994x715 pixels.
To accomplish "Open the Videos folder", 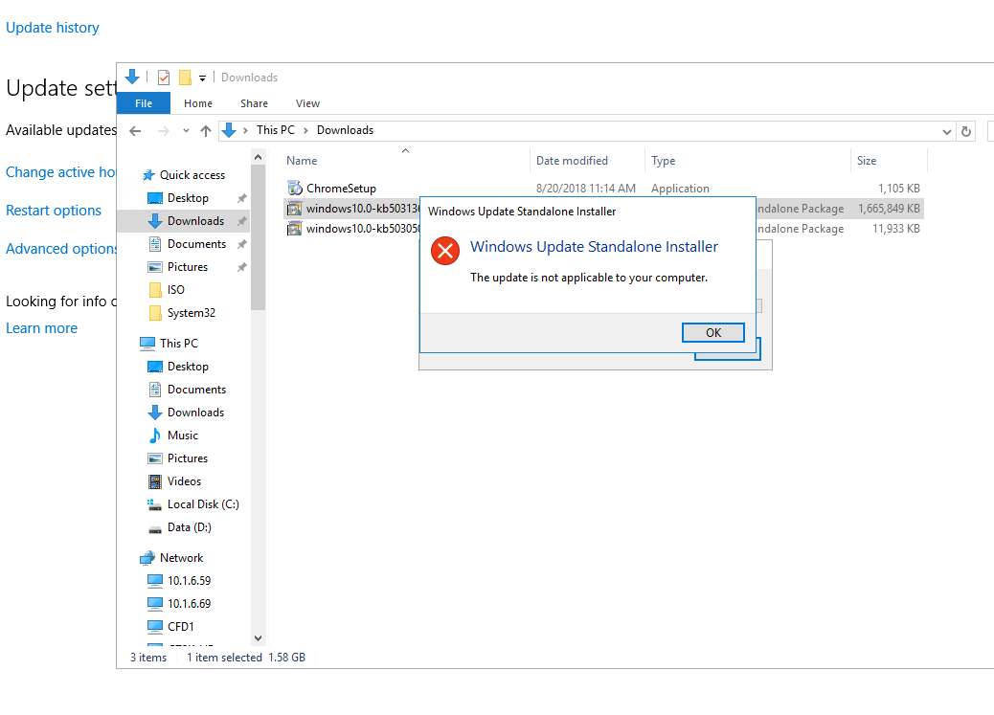I will click(184, 481).
